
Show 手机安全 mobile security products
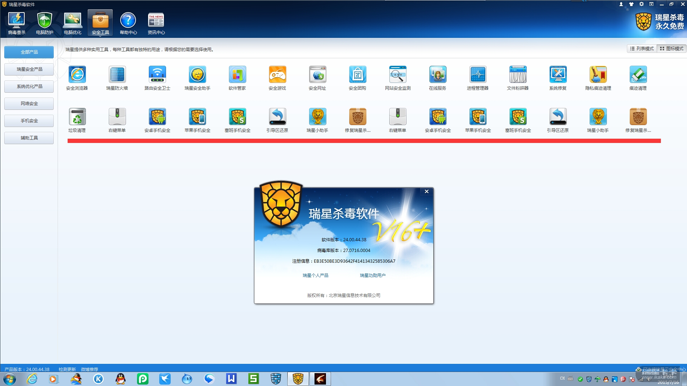point(29,121)
